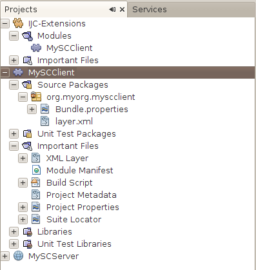
Task: Click the Unit Test Libraries icon
Action: (28, 244)
